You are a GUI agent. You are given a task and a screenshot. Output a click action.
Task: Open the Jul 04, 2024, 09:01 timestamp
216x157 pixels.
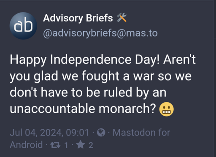(x=49, y=133)
